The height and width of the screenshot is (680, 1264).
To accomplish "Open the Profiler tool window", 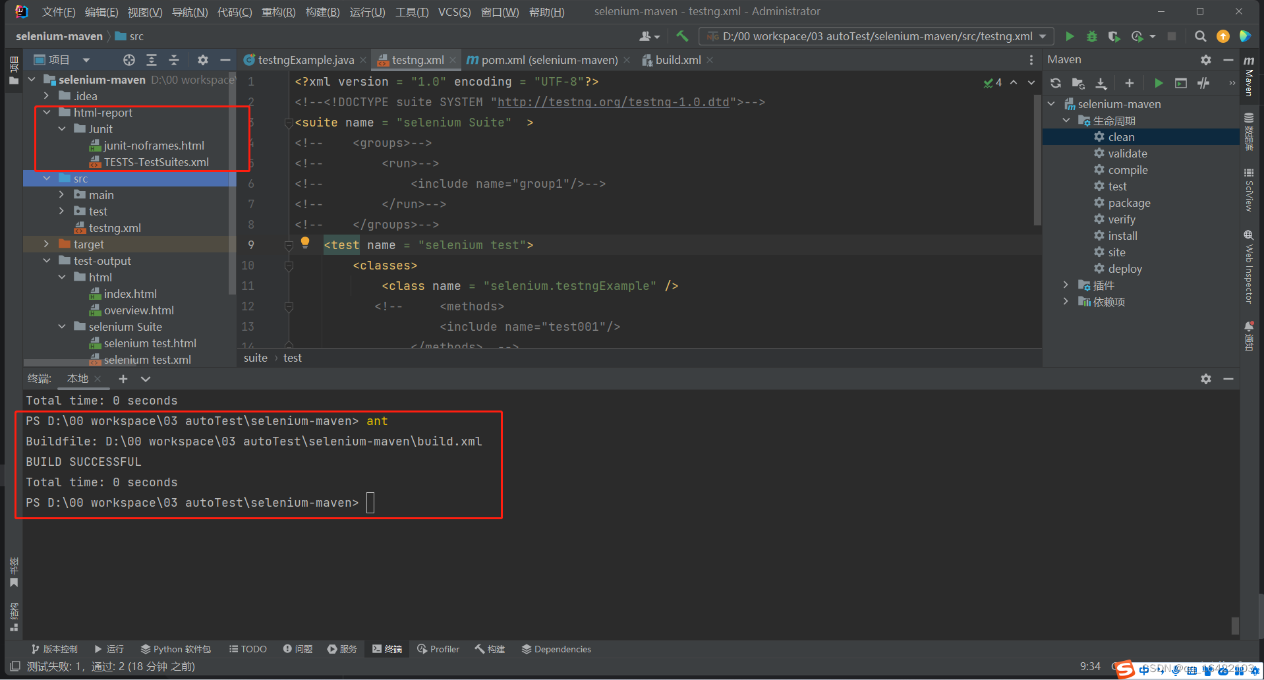I will pyautogui.click(x=438, y=649).
